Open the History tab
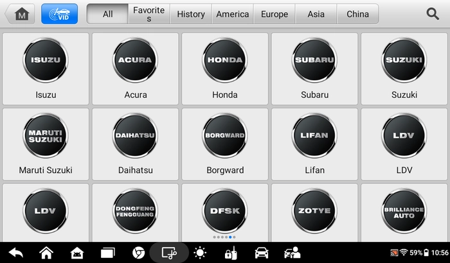The width and height of the screenshot is (450, 263). pyautogui.click(x=191, y=13)
